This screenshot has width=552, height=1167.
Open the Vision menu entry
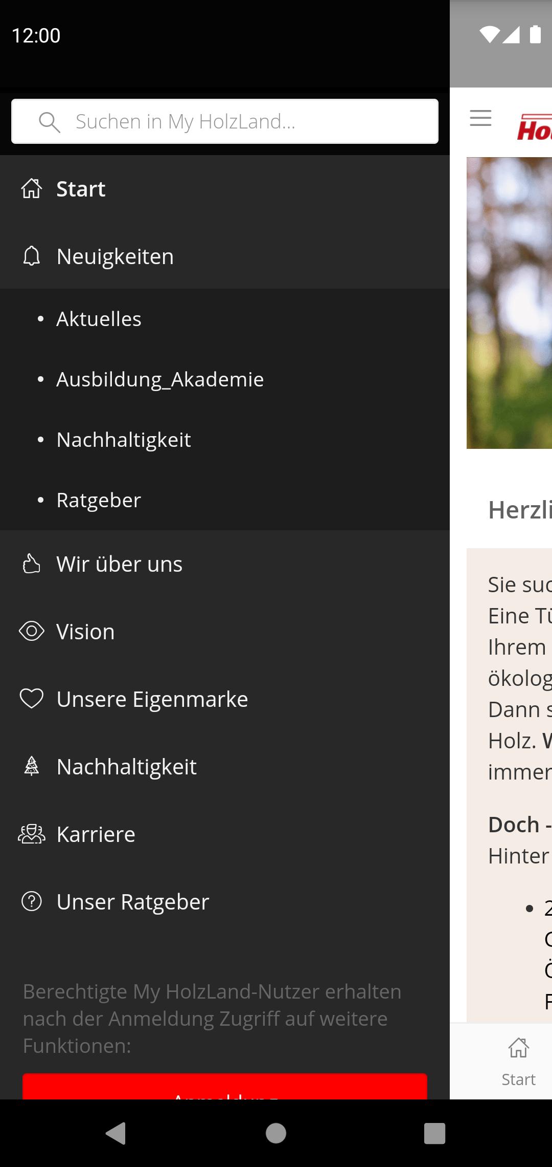click(225, 632)
